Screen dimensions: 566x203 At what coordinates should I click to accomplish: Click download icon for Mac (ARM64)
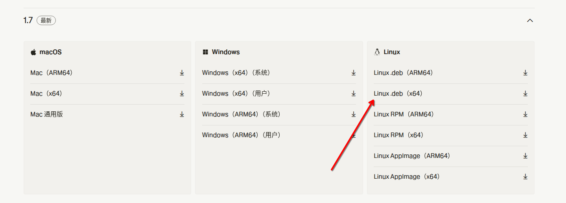tap(182, 73)
